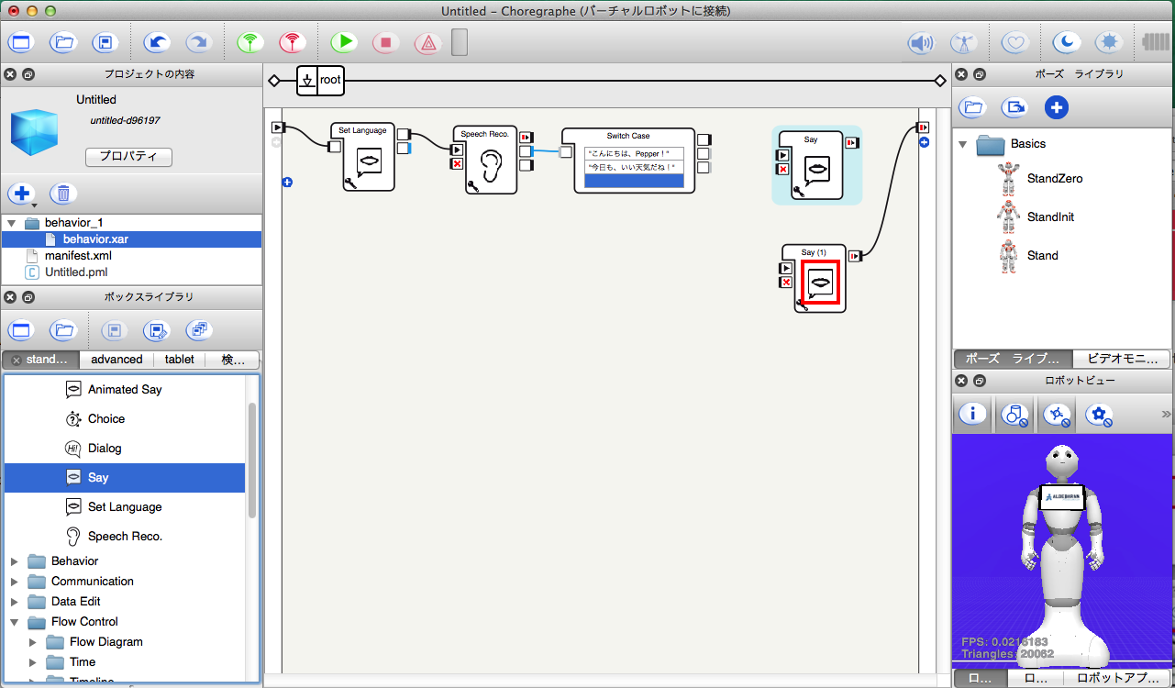
Task: Switch to the ビデオモニ... tab
Action: tap(1121, 359)
